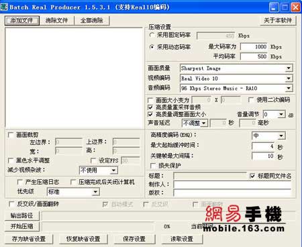Click 存为缺省设置 button
Viewport: 302px width, 247px height.
(x=29, y=239)
